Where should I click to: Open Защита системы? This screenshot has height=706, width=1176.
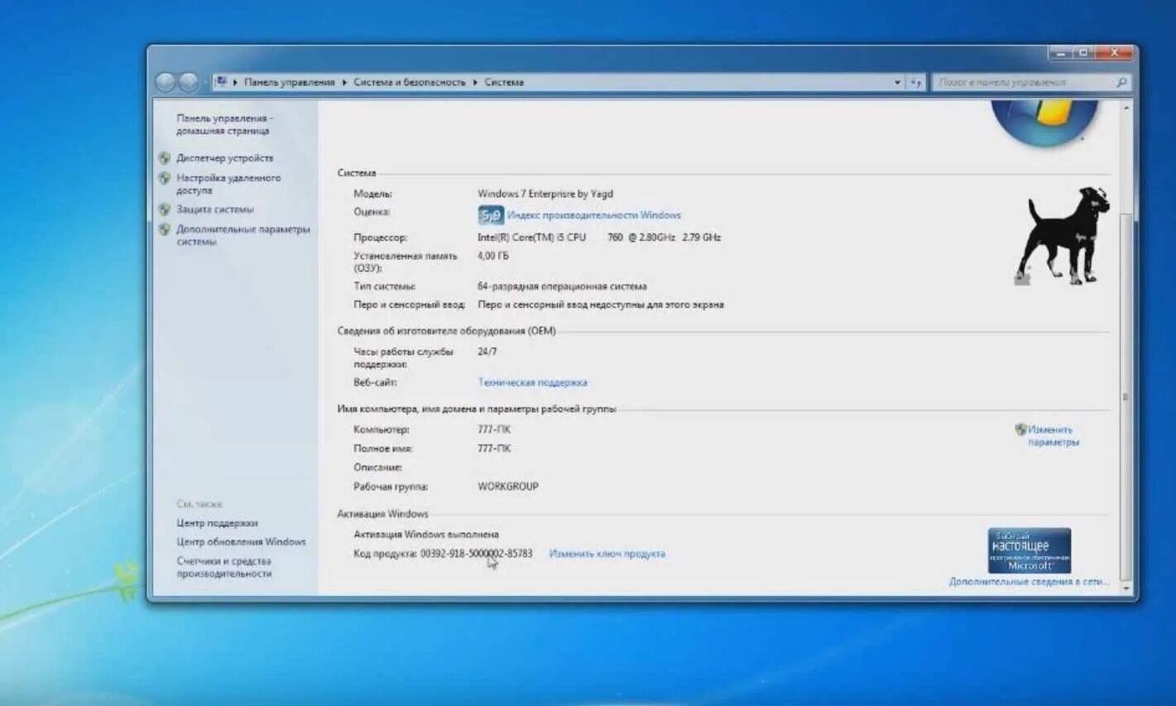pyautogui.click(x=215, y=209)
